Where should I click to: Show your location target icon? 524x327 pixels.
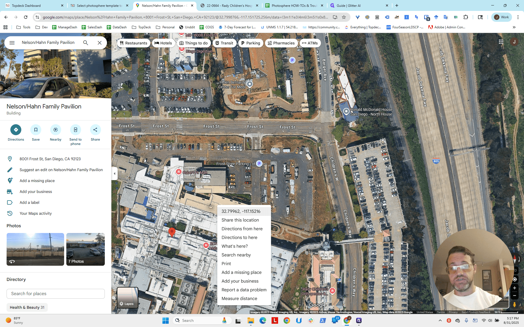pos(515,279)
